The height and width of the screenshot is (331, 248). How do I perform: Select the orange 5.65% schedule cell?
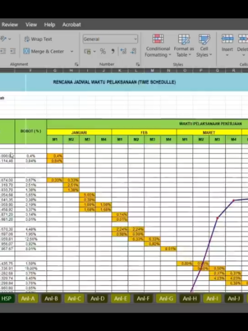(x=87, y=195)
